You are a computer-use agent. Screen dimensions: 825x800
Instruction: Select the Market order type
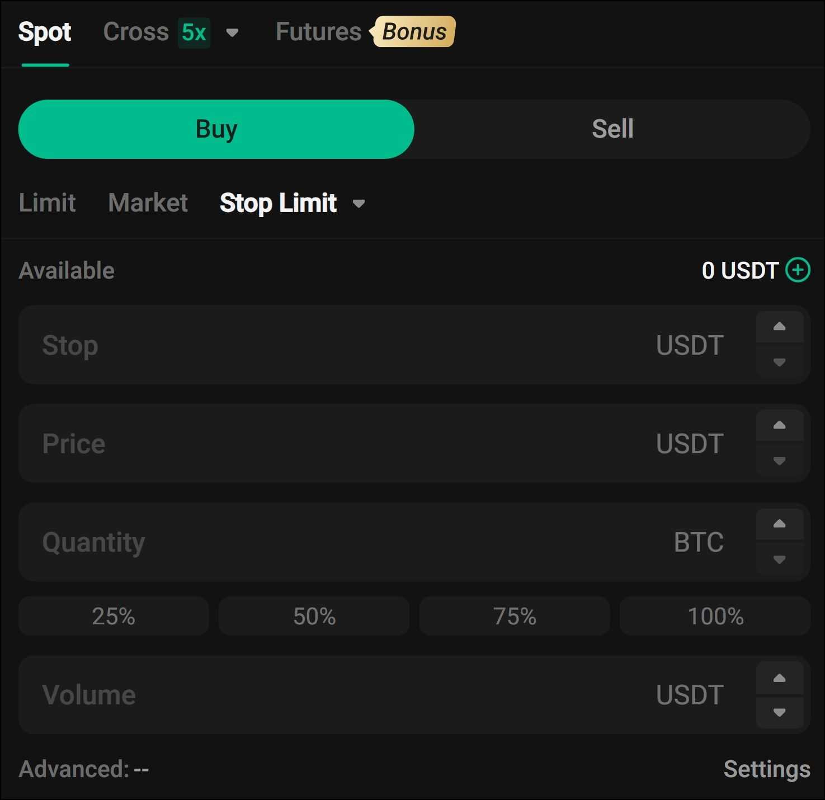[x=148, y=203]
